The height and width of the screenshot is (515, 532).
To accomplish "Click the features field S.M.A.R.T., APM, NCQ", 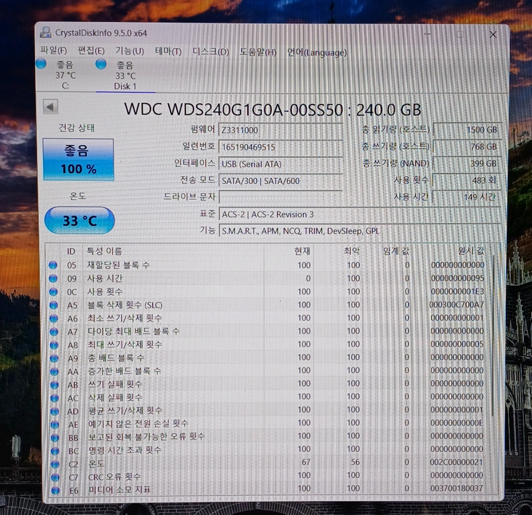I will coord(360,231).
